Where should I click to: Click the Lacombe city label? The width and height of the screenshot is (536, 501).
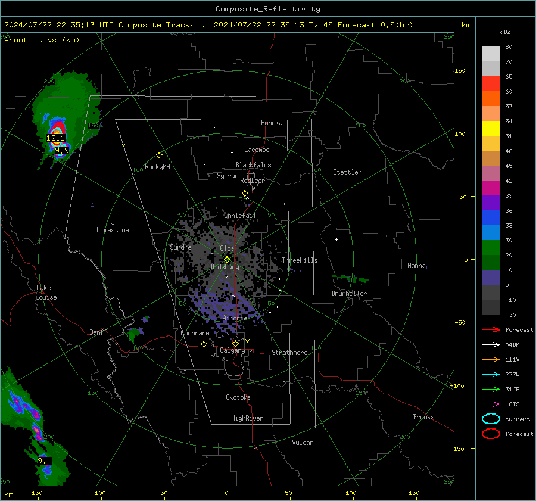click(257, 150)
